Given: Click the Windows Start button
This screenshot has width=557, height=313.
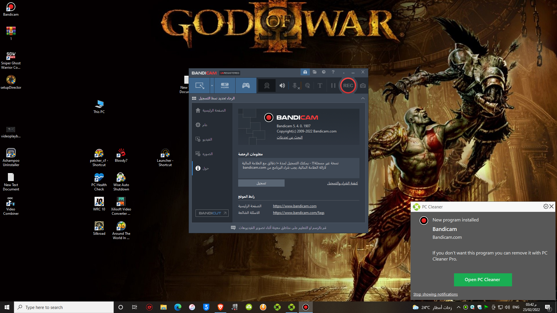Looking at the screenshot, I should point(7,307).
